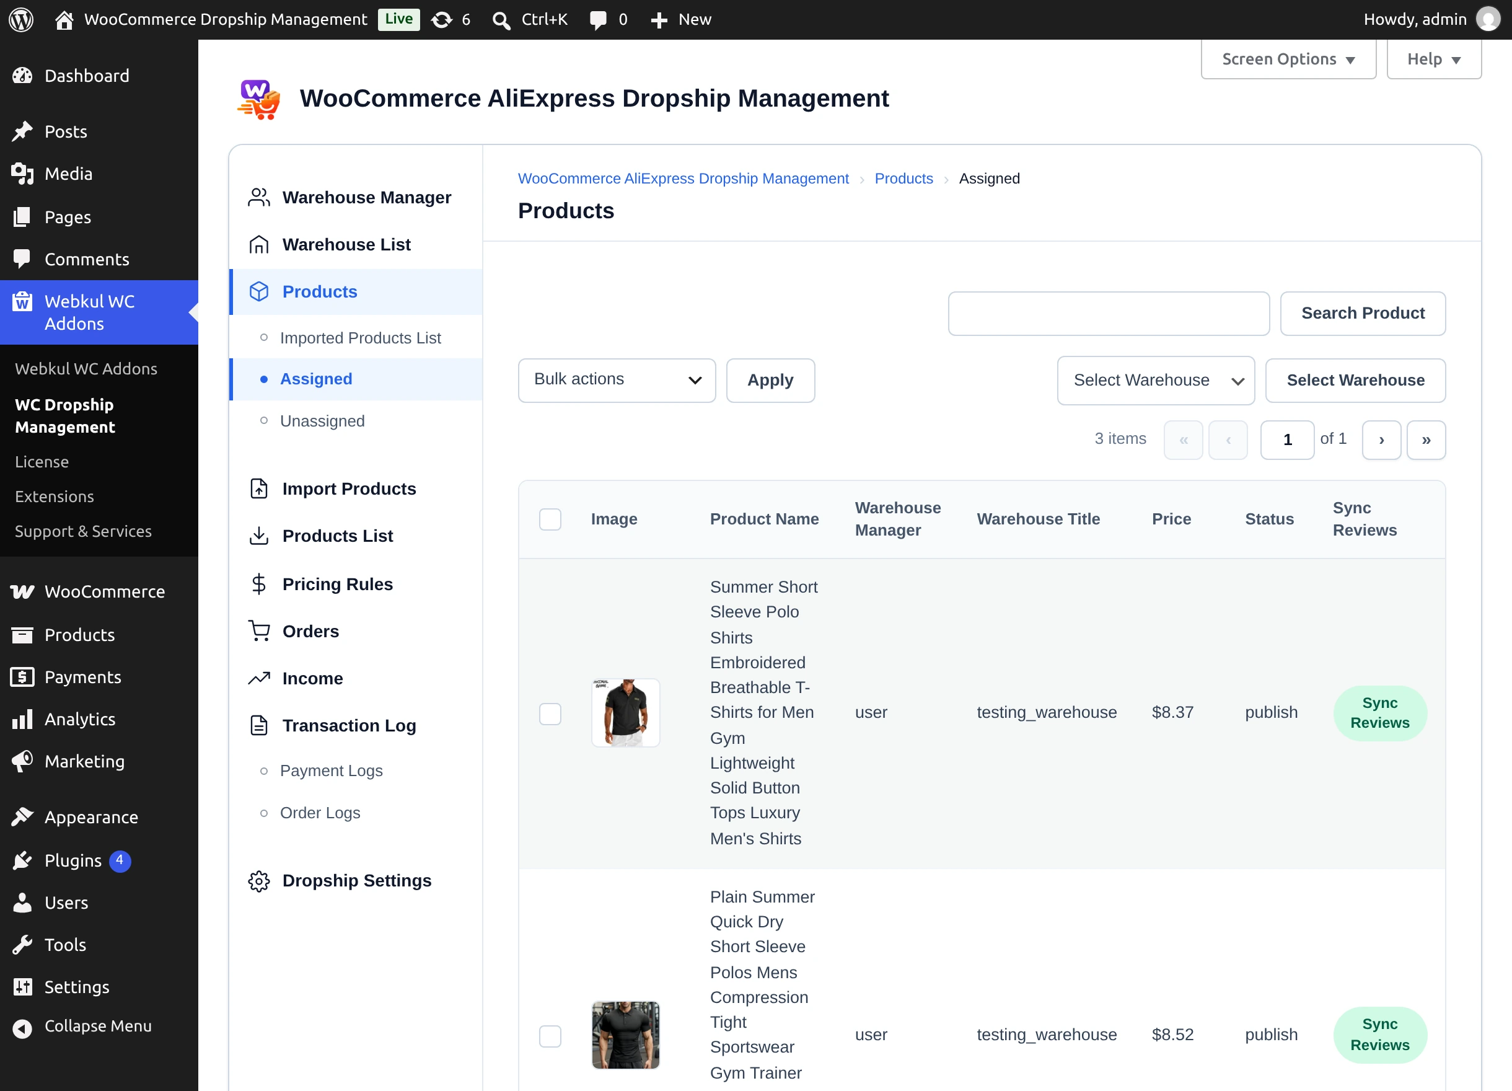Check the Plain Summer Quick Dry row
Screen dimensions: 1512x1091
tap(550, 1036)
